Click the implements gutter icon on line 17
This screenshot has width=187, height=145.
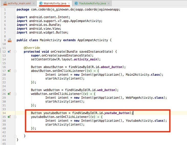tap(9, 71)
